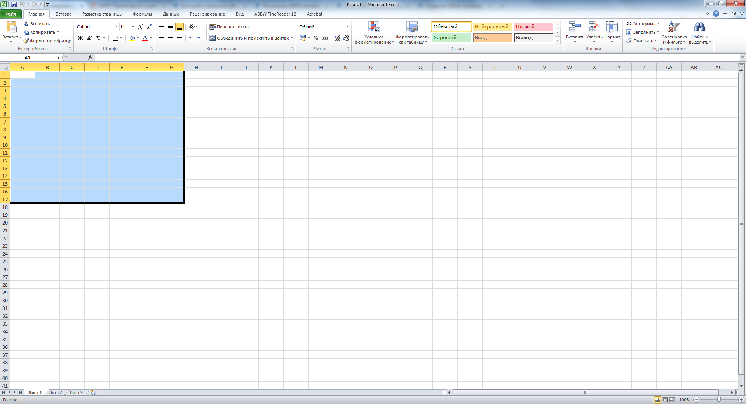
Task: Switch to the Лист2 sheet tab
Action: [55, 392]
